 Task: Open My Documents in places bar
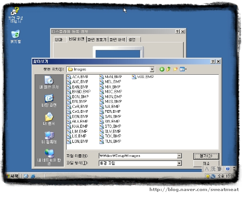49,119
